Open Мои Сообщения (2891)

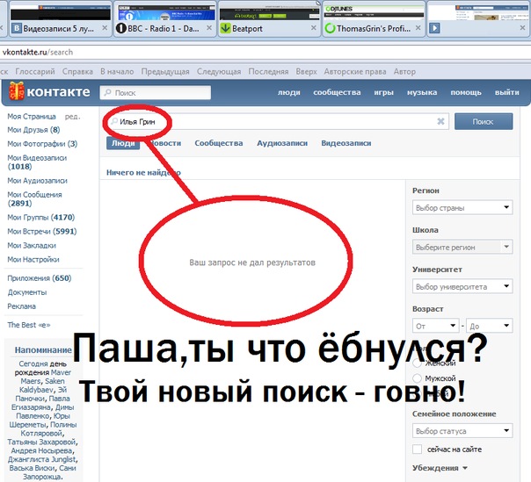point(34,199)
